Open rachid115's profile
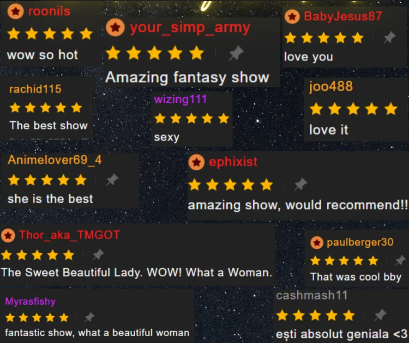409x343 pixels. coord(35,89)
